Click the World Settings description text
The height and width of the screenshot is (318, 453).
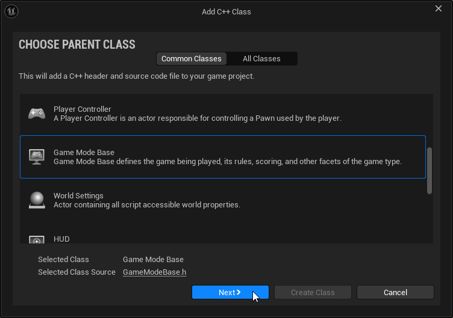click(x=146, y=205)
